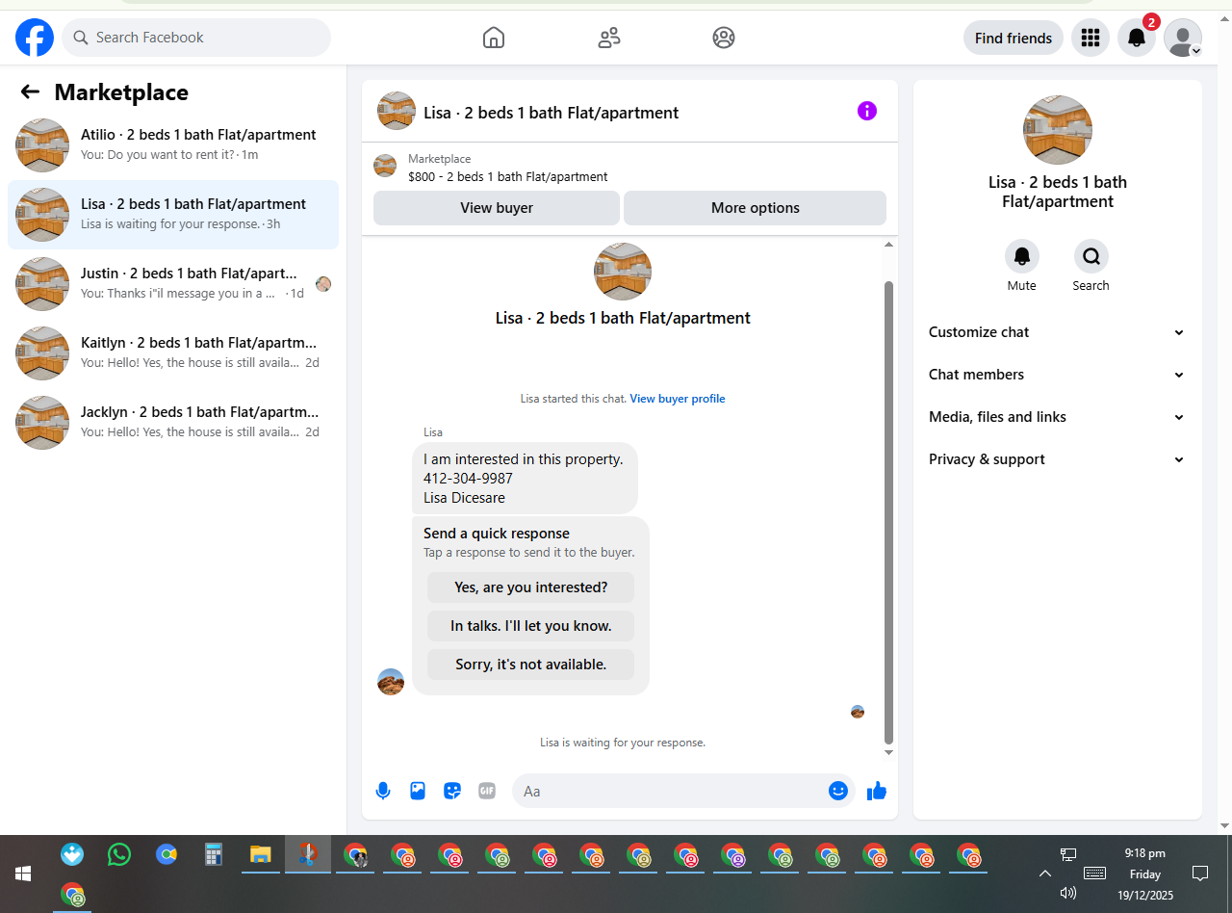Open the emoji picker in message box

(838, 791)
